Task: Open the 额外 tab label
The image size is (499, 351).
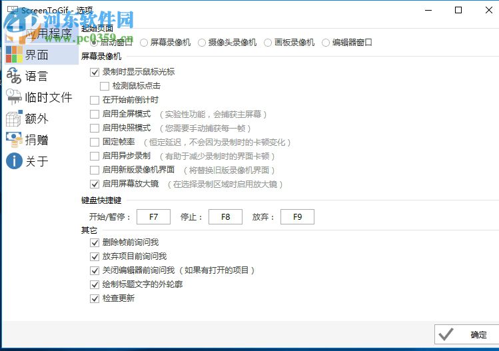Action: coord(37,119)
